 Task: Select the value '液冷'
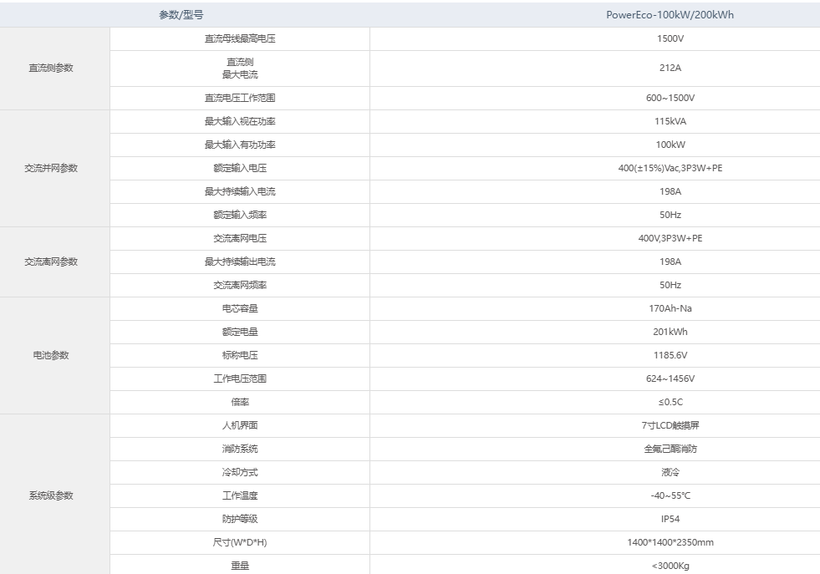(x=670, y=473)
